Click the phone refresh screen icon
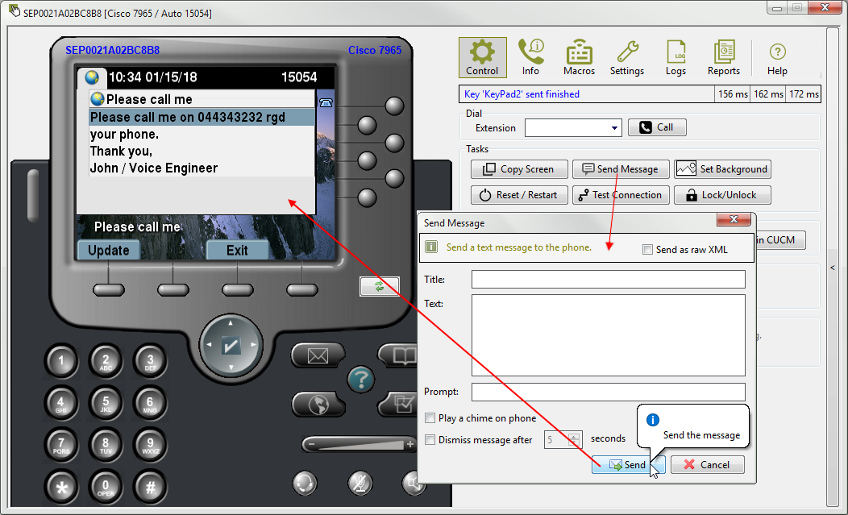The image size is (848, 515). (x=380, y=286)
